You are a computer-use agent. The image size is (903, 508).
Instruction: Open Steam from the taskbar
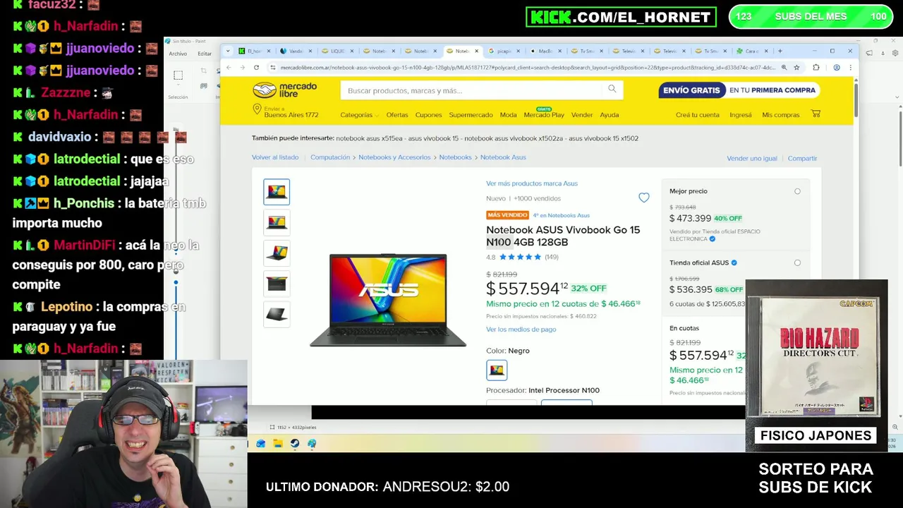295,444
